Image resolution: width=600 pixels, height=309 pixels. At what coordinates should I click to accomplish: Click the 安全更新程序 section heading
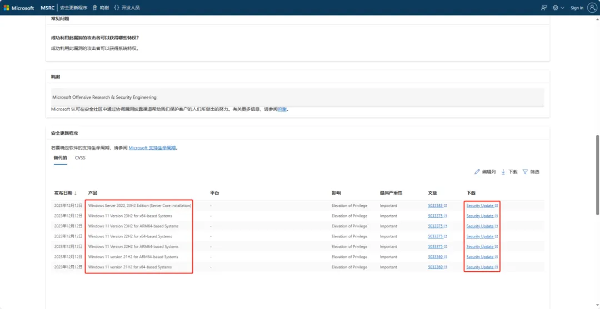[x=64, y=133]
